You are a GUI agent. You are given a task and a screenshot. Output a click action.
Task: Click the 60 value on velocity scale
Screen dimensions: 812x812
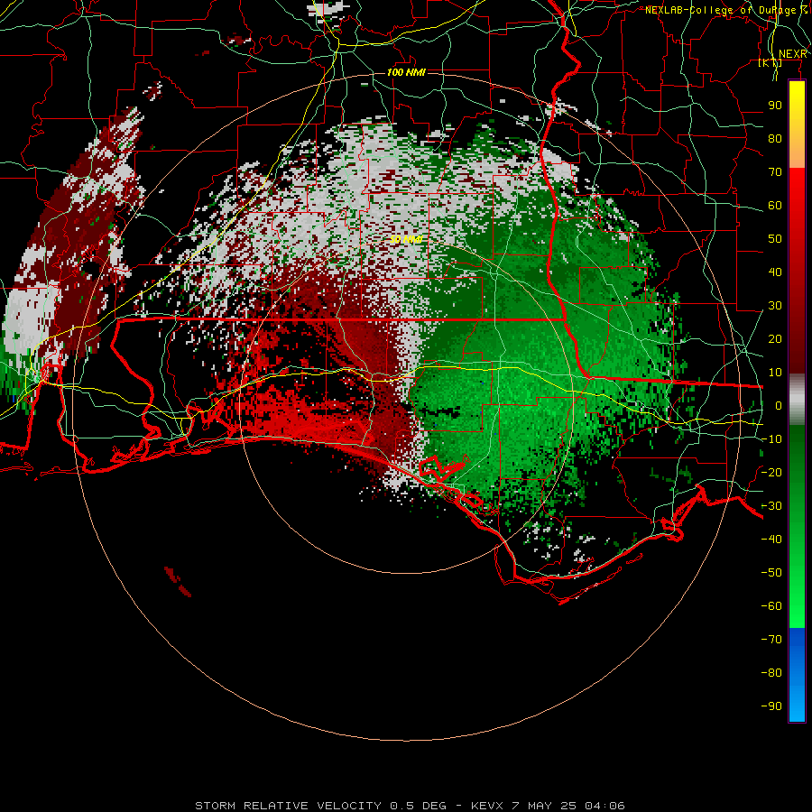coord(775,205)
